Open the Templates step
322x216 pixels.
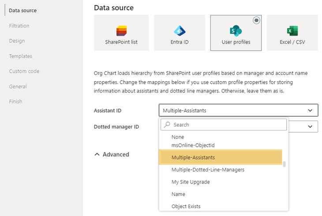21,56
